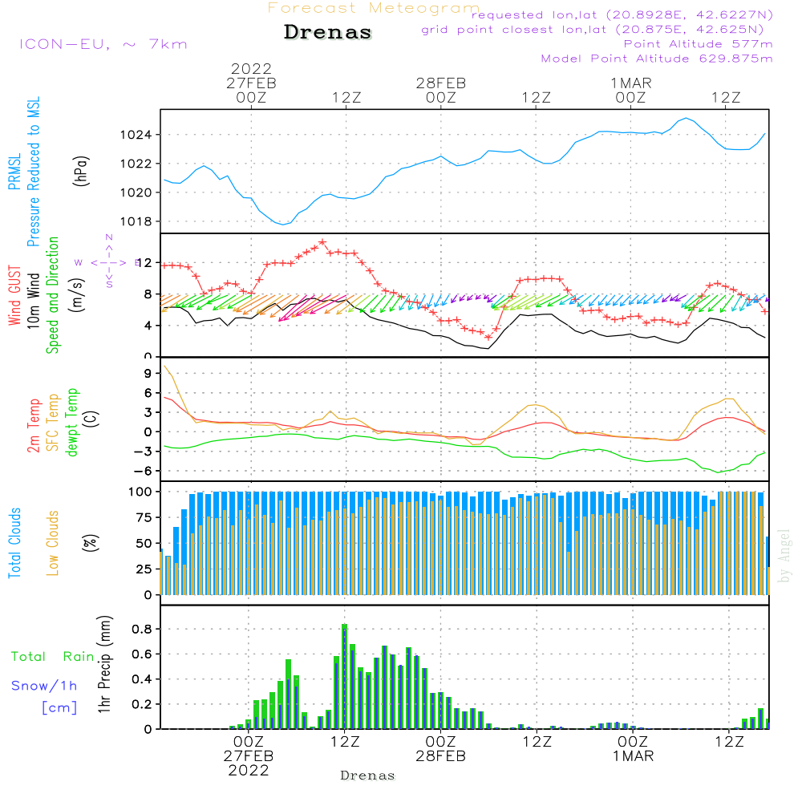The image size is (802, 802).
Task: Click the '0.4' precipitation axis value
Action: coord(140,680)
